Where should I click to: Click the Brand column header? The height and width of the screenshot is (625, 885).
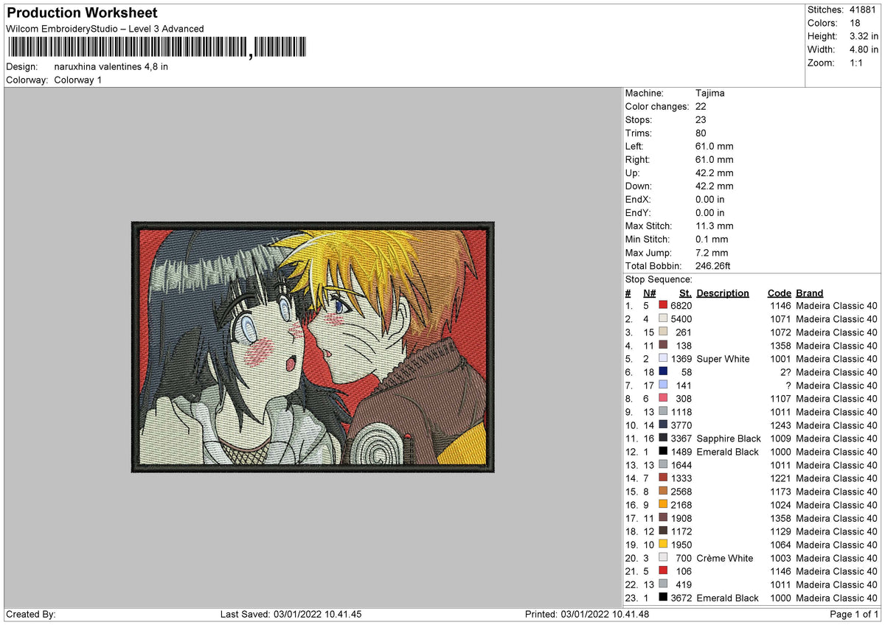click(x=810, y=293)
